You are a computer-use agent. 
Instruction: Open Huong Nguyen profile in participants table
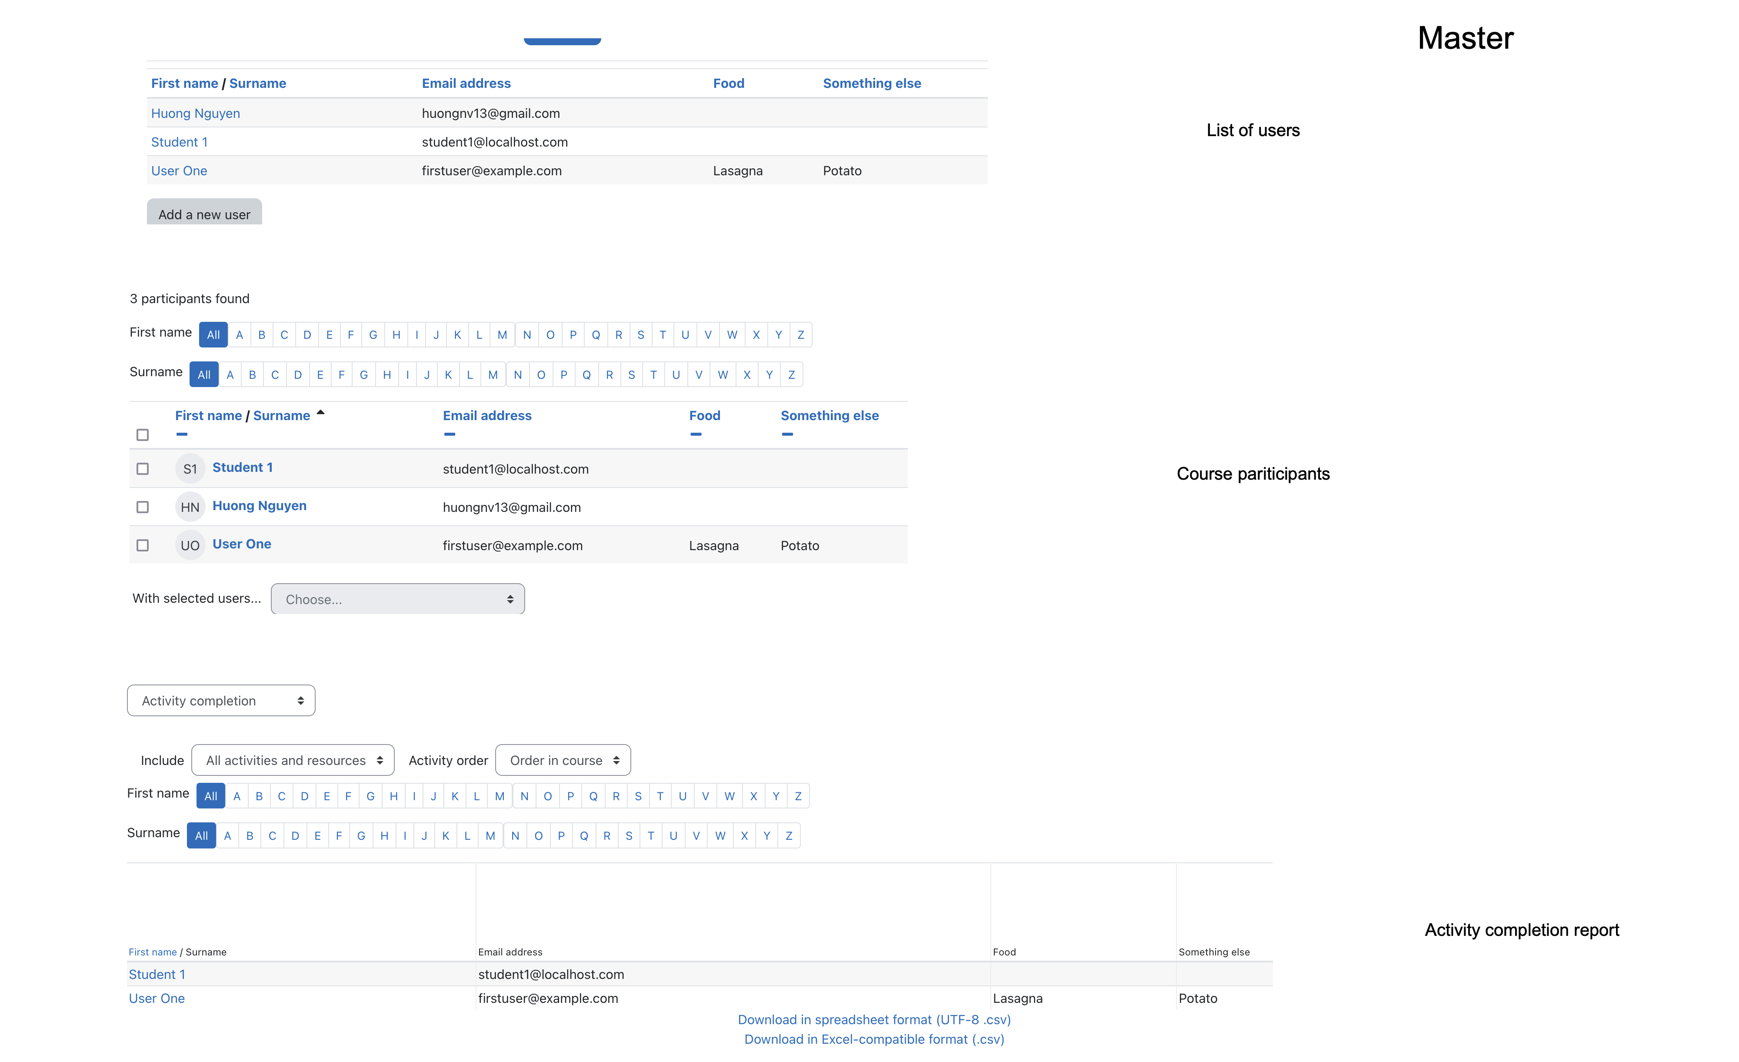pyautogui.click(x=260, y=506)
